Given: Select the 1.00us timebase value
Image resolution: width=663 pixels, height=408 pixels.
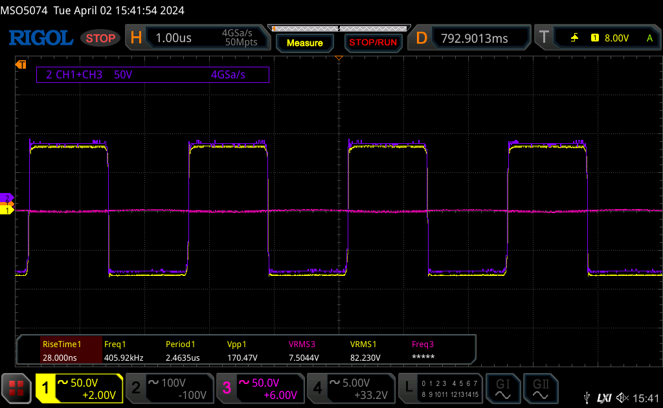Looking at the screenshot, I should coord(174,38).
